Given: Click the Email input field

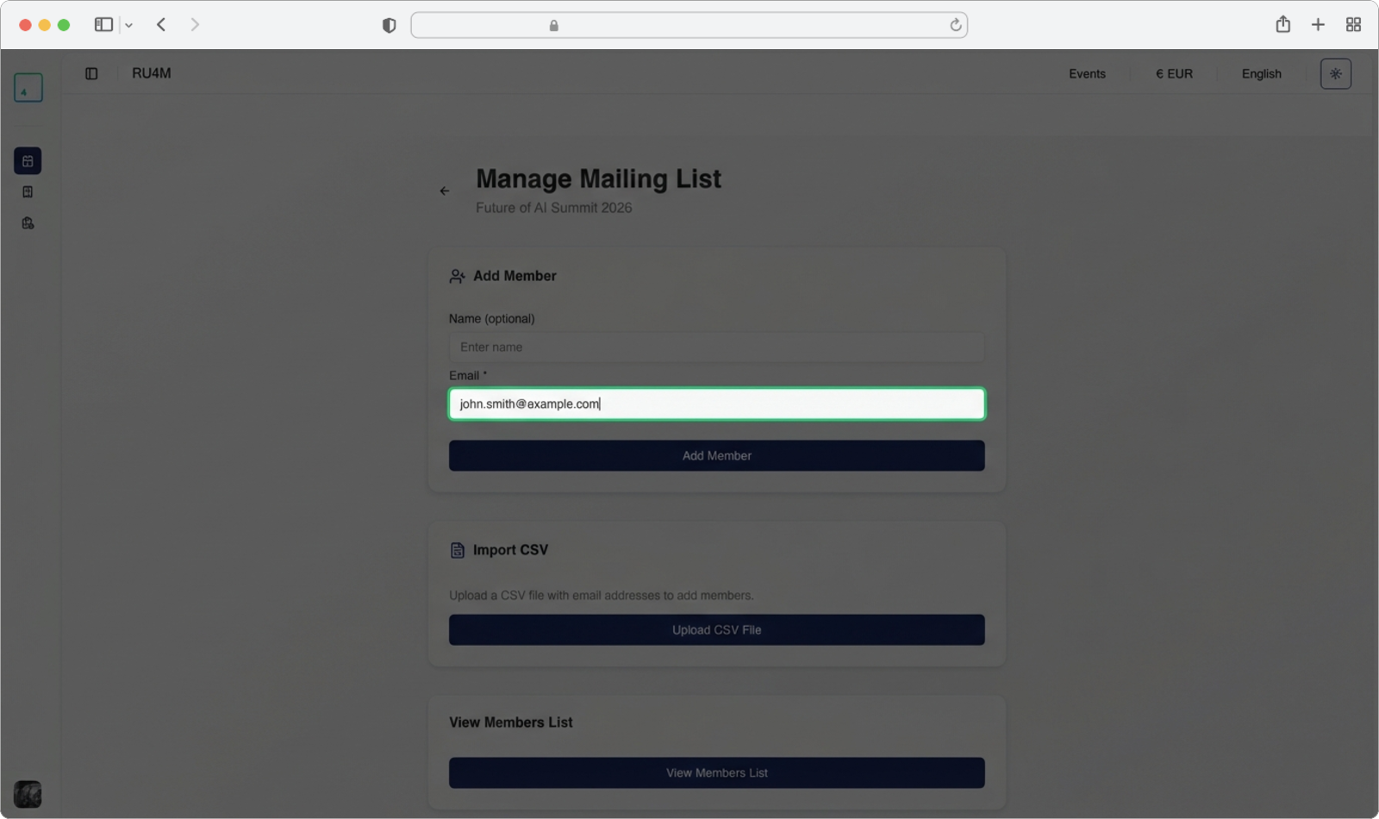Looking at the screenshot, I should [x=716, y=404].
